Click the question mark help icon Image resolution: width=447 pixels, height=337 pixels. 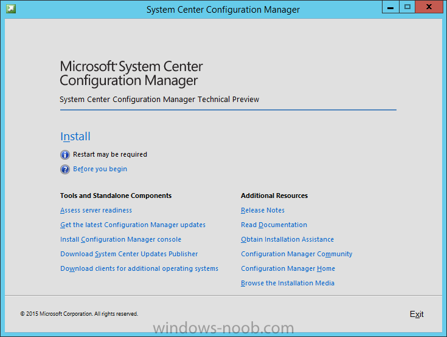[x=65, y=169]
